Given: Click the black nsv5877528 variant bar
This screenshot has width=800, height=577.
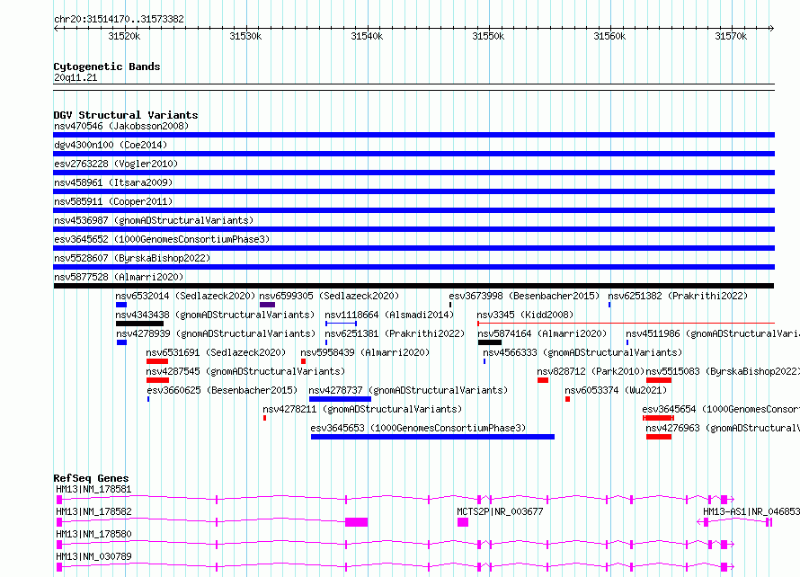Looking at the screenshot, I should tap(413, 286).
